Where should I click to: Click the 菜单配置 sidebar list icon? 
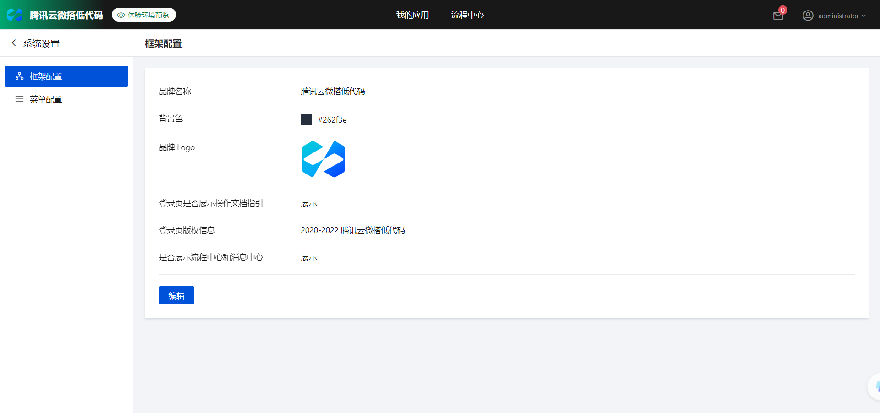click(19, 99)
